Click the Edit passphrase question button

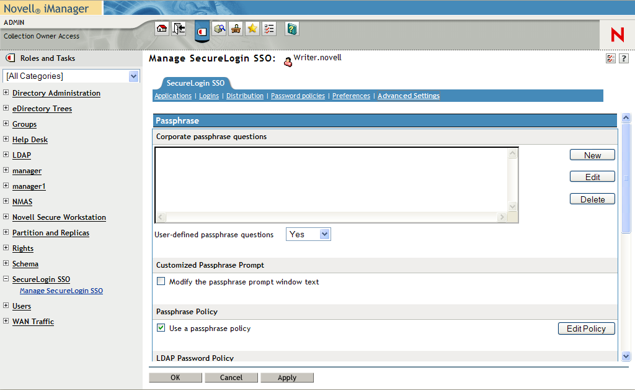click(x=592, y=177)
